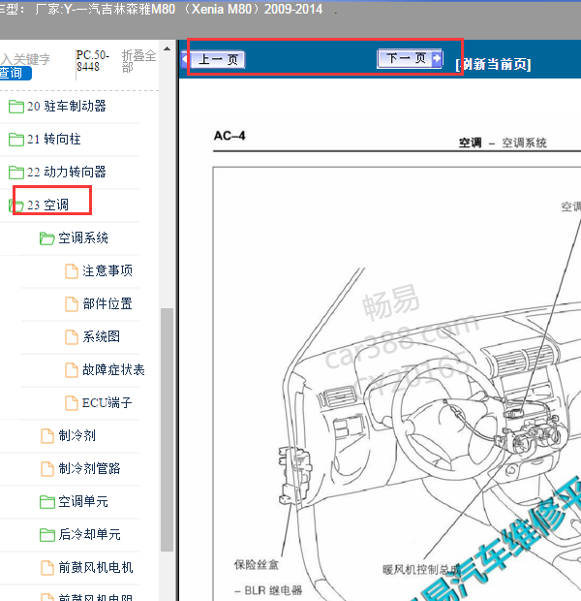Click the 保险丝盒 label in diagram
The width and height of the screenshot is (581, 601).
pyautogui.click(x=257, y=564)
